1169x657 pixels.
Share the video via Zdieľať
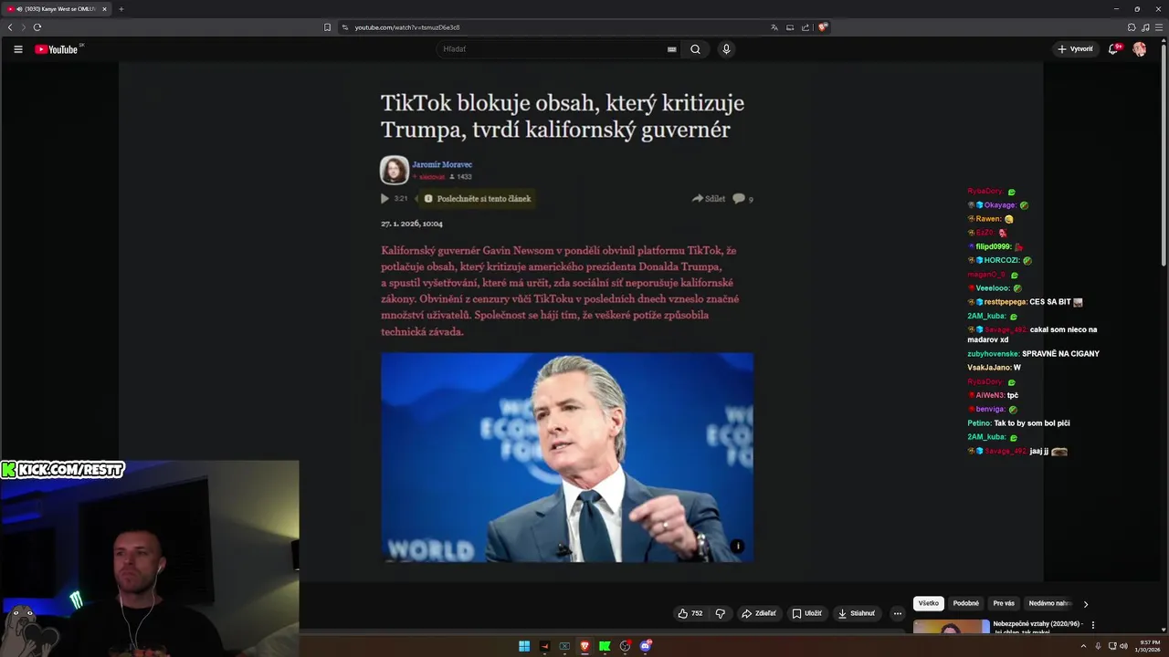[x=759, y=613]
